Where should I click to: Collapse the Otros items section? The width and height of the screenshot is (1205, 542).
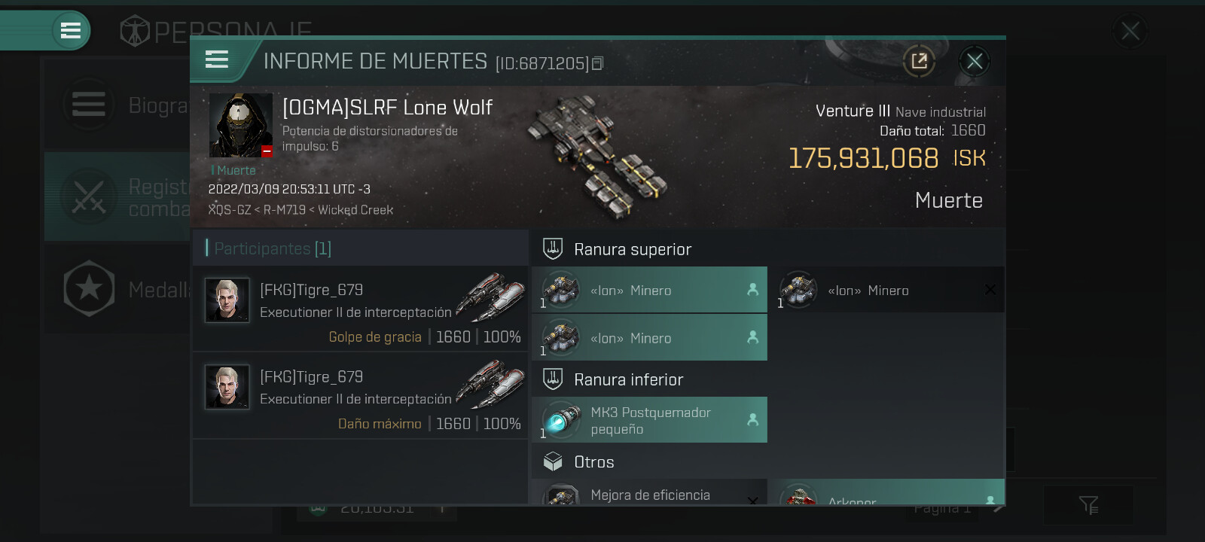(x=768, y=461)
